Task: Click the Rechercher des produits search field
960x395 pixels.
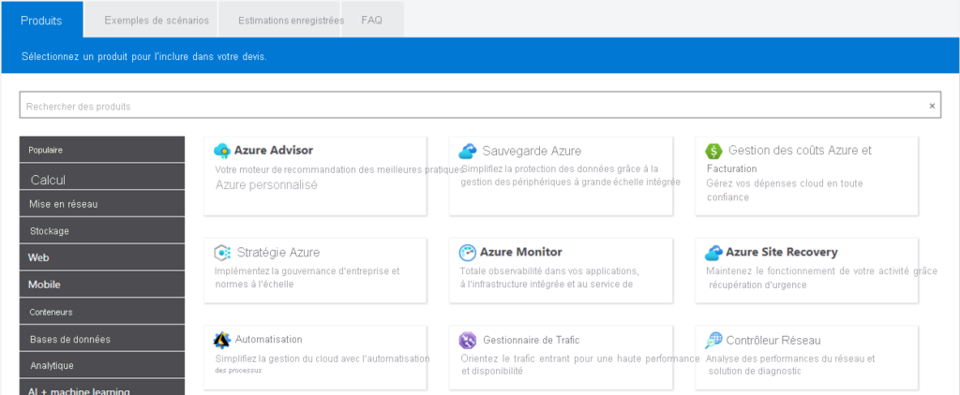Action: [469, 106]
